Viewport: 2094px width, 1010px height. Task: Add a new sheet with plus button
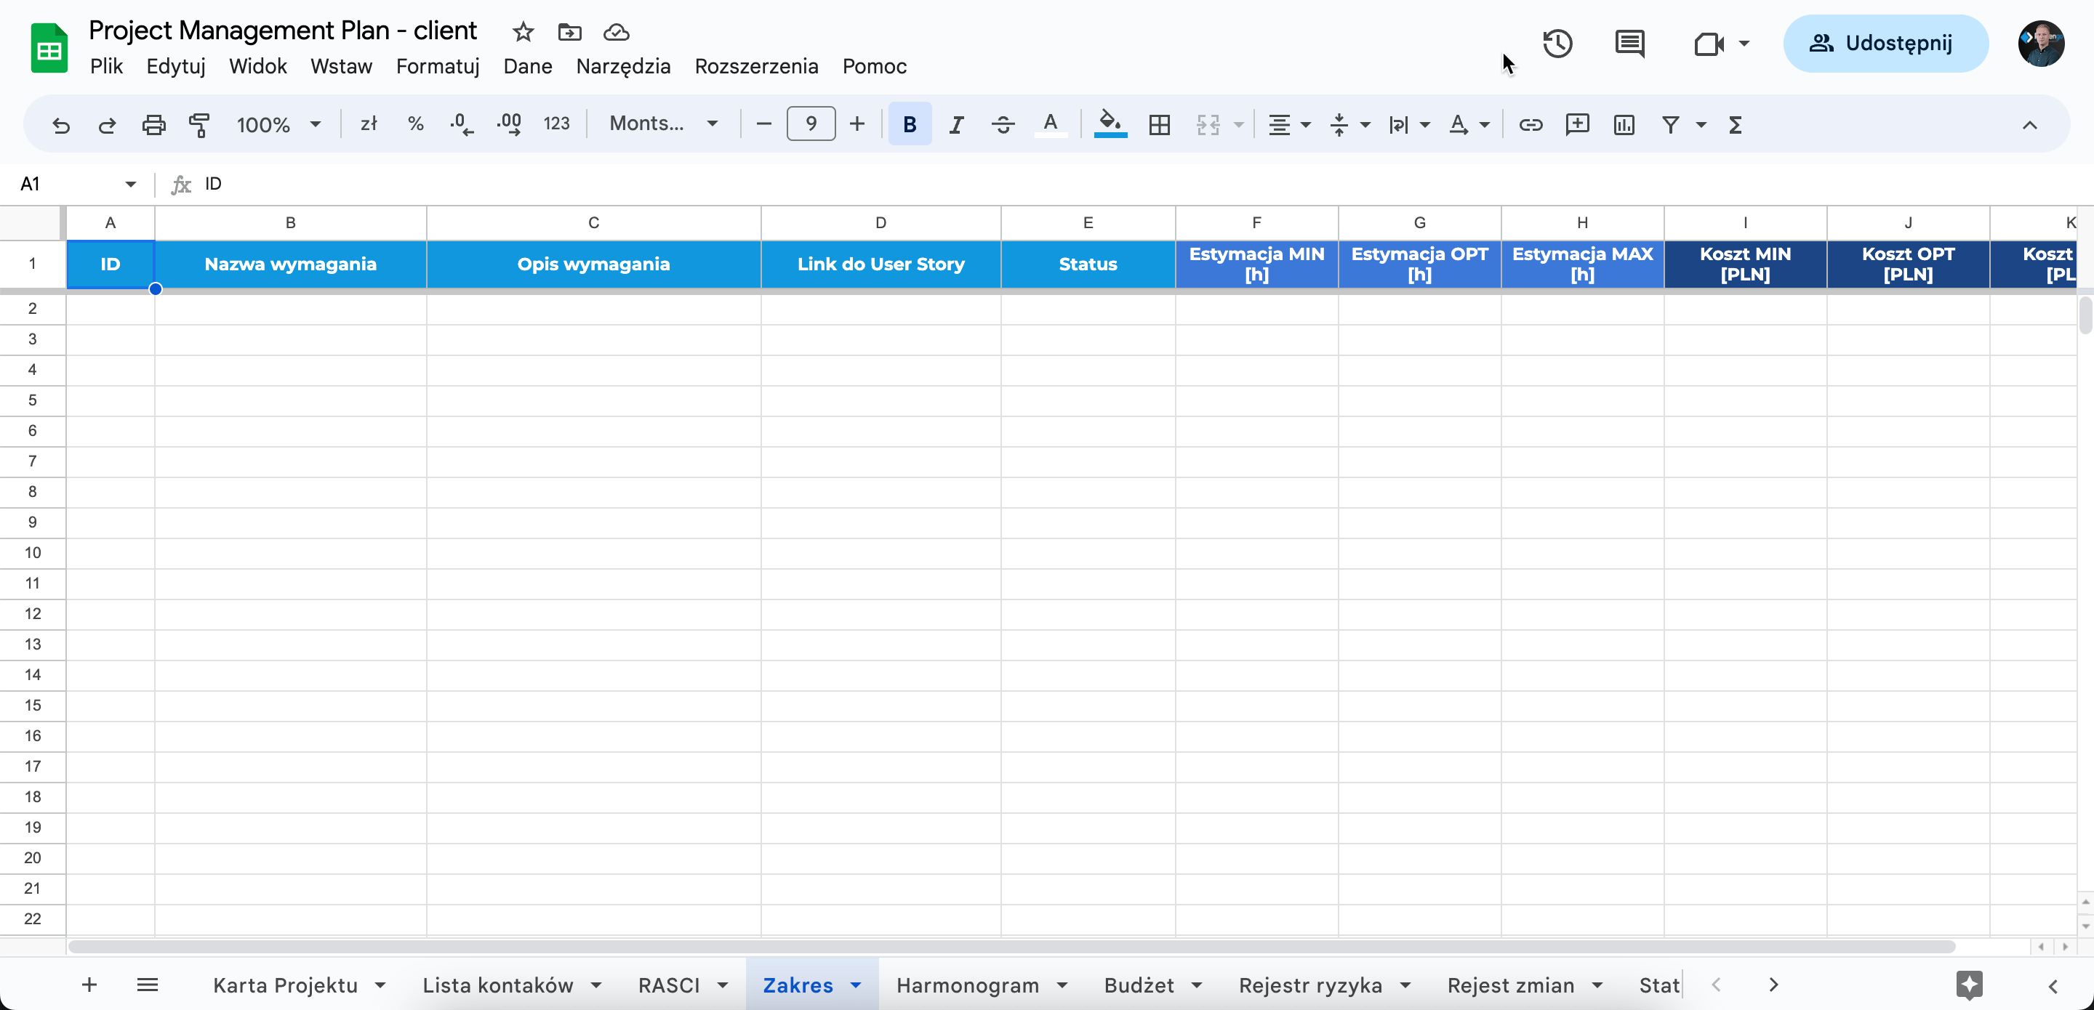89,985
